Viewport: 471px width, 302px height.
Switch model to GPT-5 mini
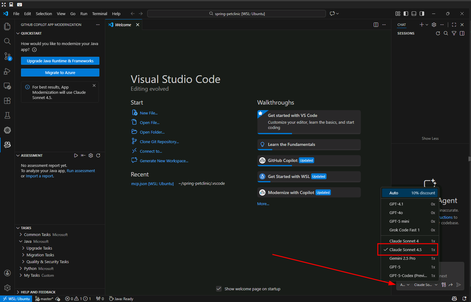point(399,221)
